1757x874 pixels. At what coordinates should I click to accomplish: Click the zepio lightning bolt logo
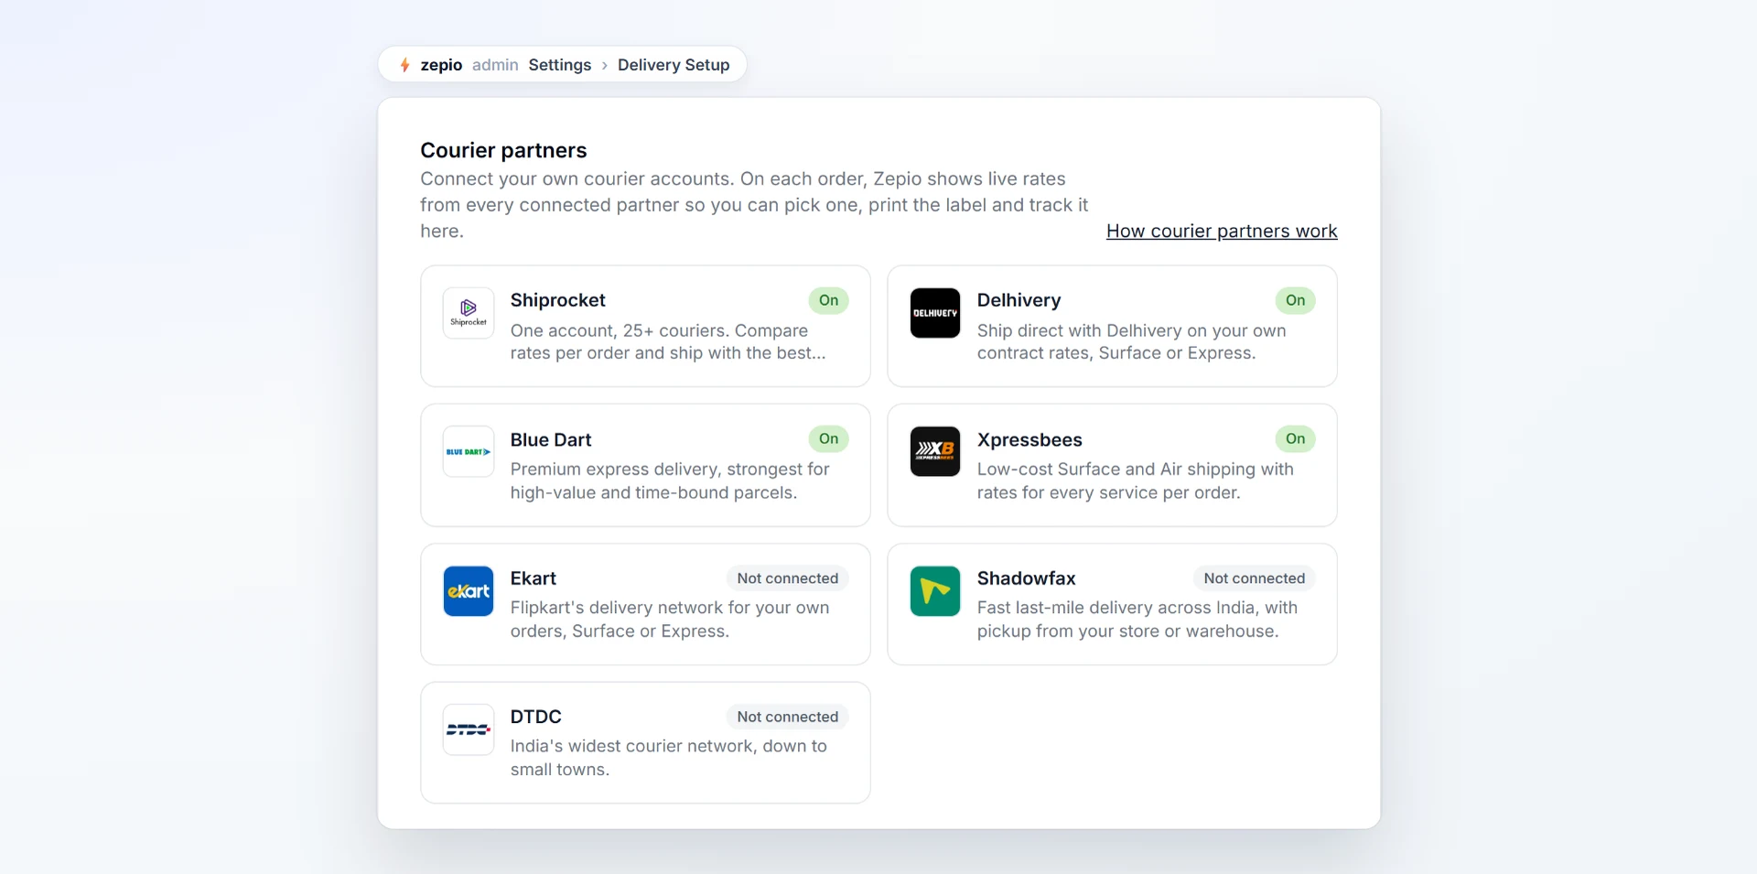(404, 65)
